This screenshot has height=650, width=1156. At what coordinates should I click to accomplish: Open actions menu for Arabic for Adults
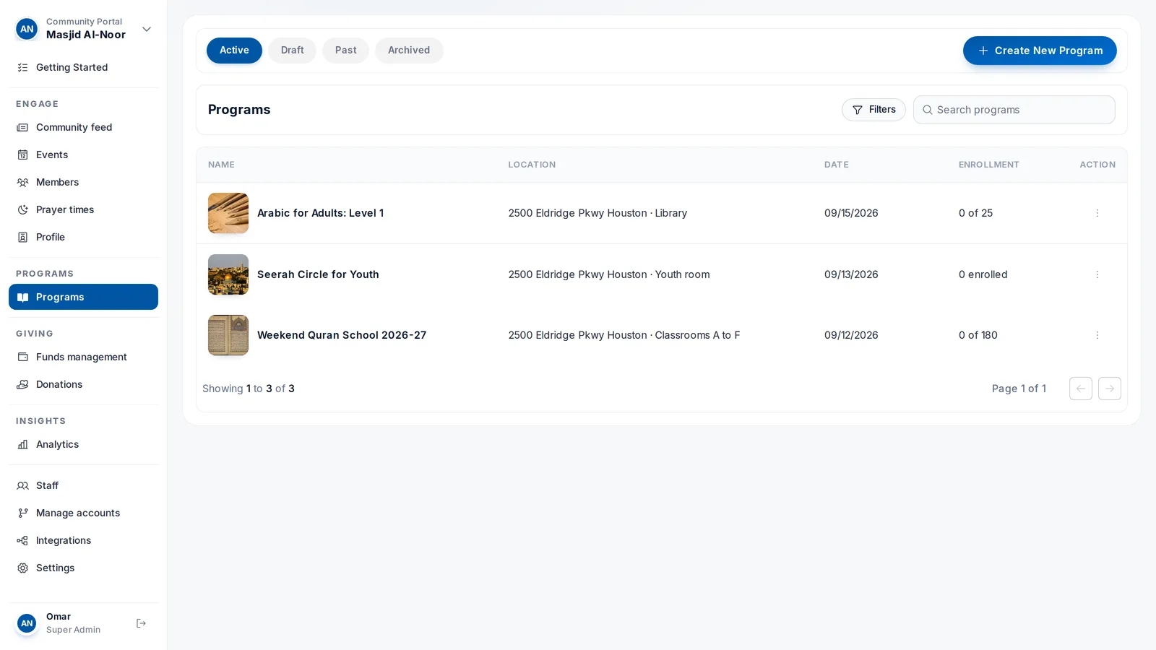[x=1097, y=213]
